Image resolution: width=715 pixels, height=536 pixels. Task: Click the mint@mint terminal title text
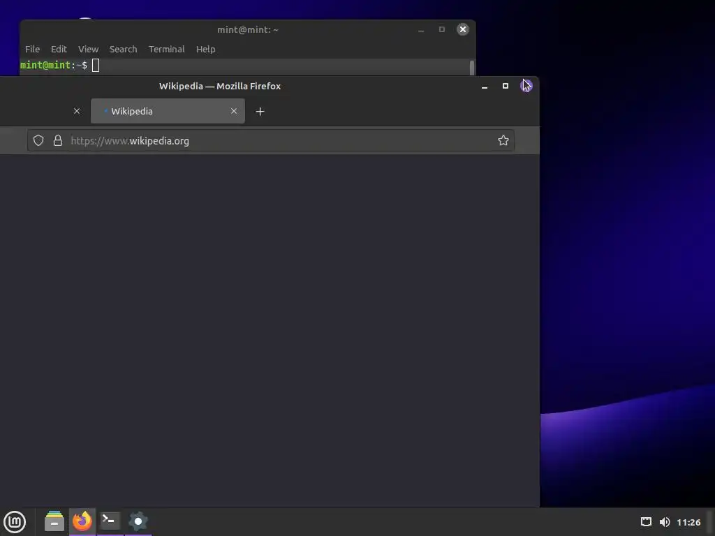248,29
